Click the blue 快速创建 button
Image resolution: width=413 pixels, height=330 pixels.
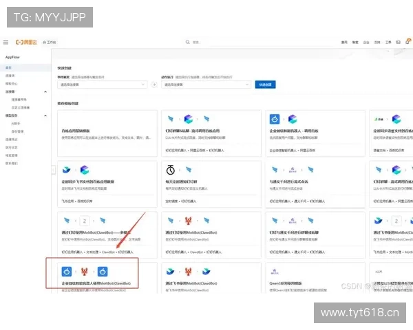click(264, 85)
